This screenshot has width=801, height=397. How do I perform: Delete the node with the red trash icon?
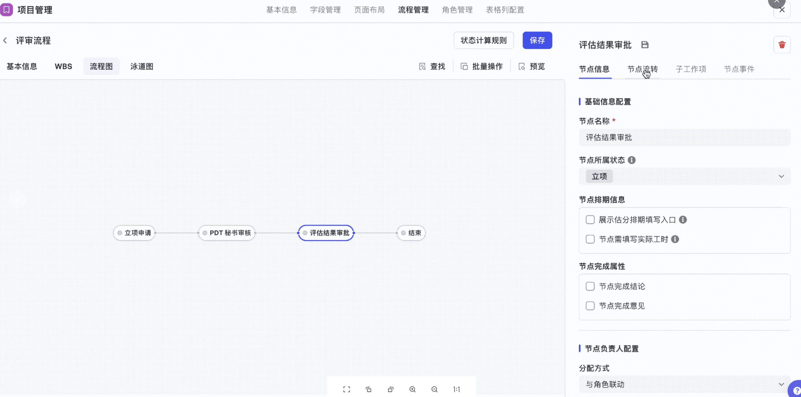coord(782,45)
